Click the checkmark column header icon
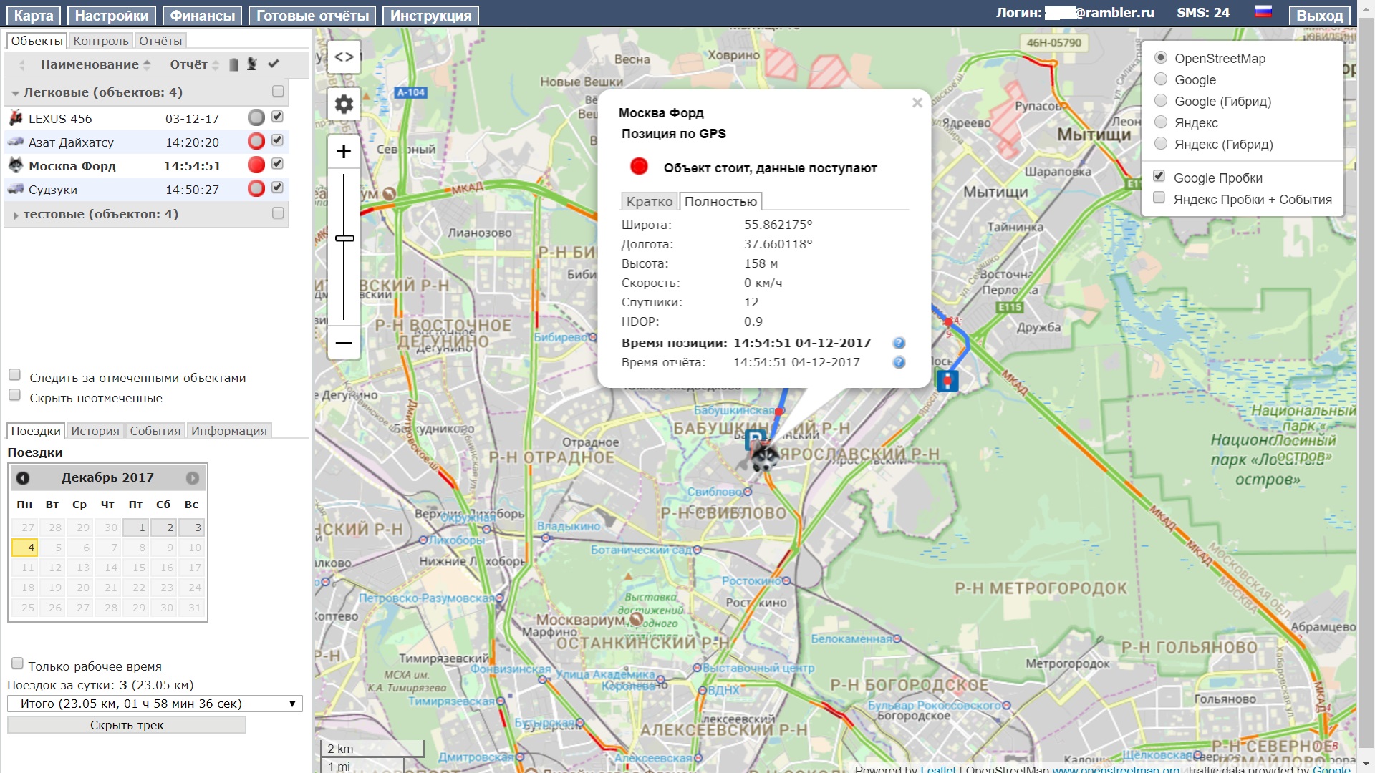Viewport: 1375px width, 773px height. (x=273, y=64)
